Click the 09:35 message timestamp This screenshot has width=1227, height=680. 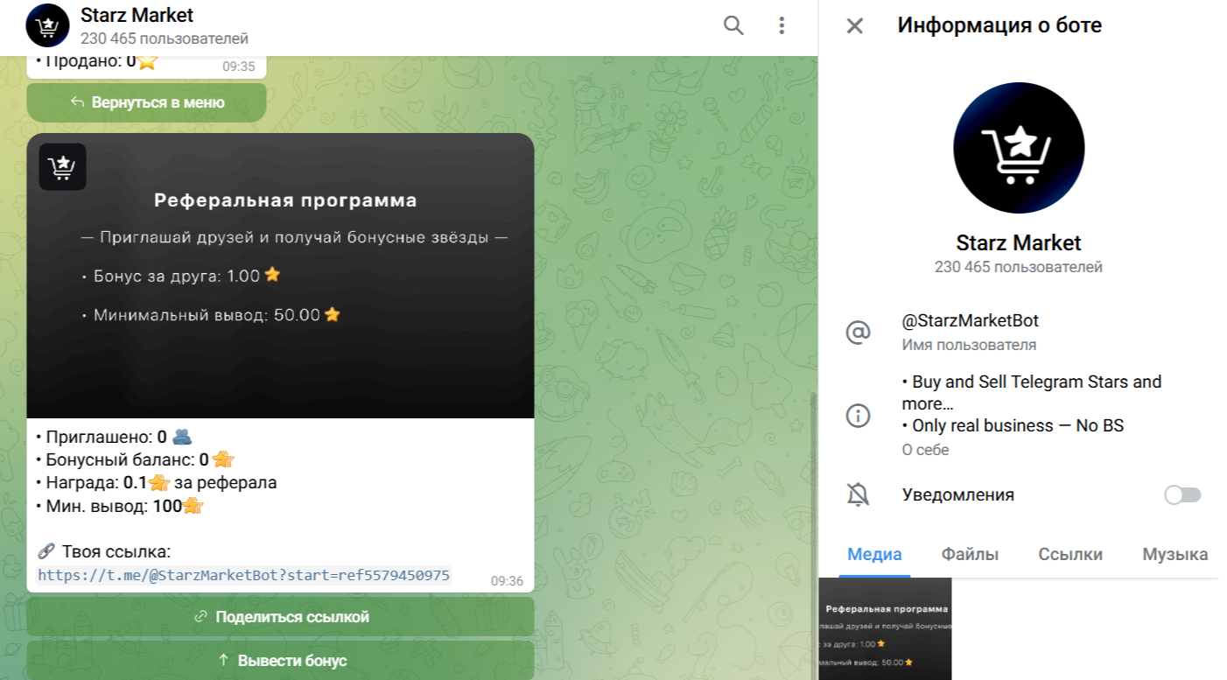point(238,66)
